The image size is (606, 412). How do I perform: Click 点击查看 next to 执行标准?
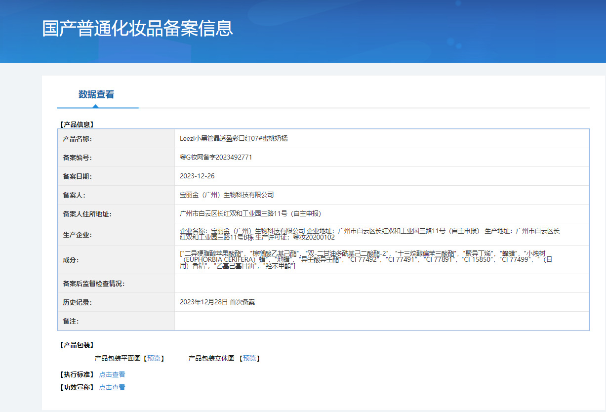(112, 374)
